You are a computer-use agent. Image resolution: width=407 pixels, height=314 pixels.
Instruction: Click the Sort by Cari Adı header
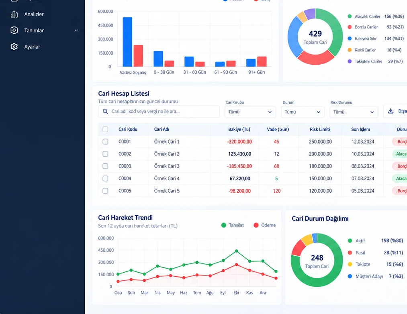[162, 129]
